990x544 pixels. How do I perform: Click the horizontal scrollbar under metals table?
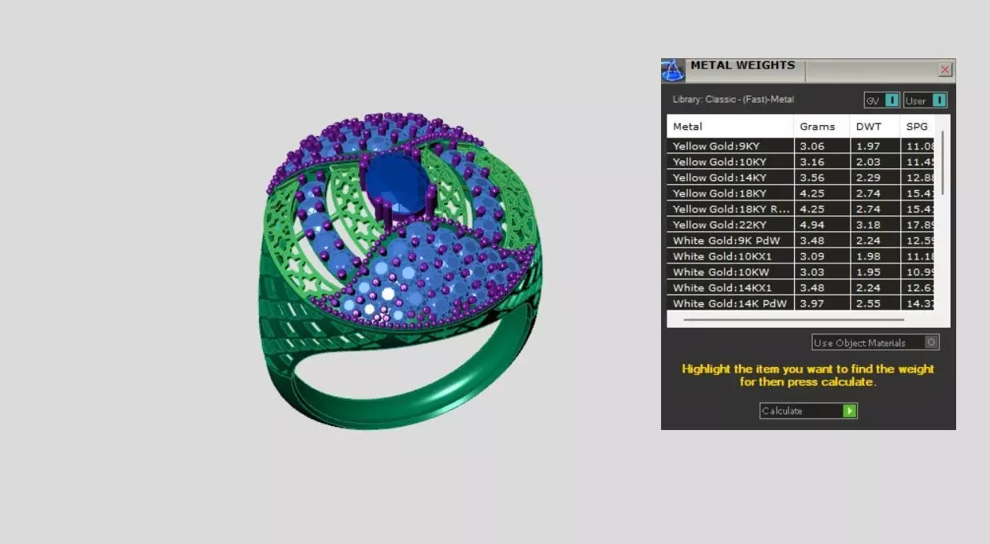coord(794,319)
